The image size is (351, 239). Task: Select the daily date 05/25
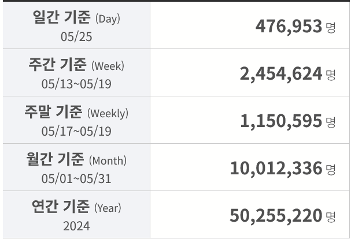[x=76, y=36]
